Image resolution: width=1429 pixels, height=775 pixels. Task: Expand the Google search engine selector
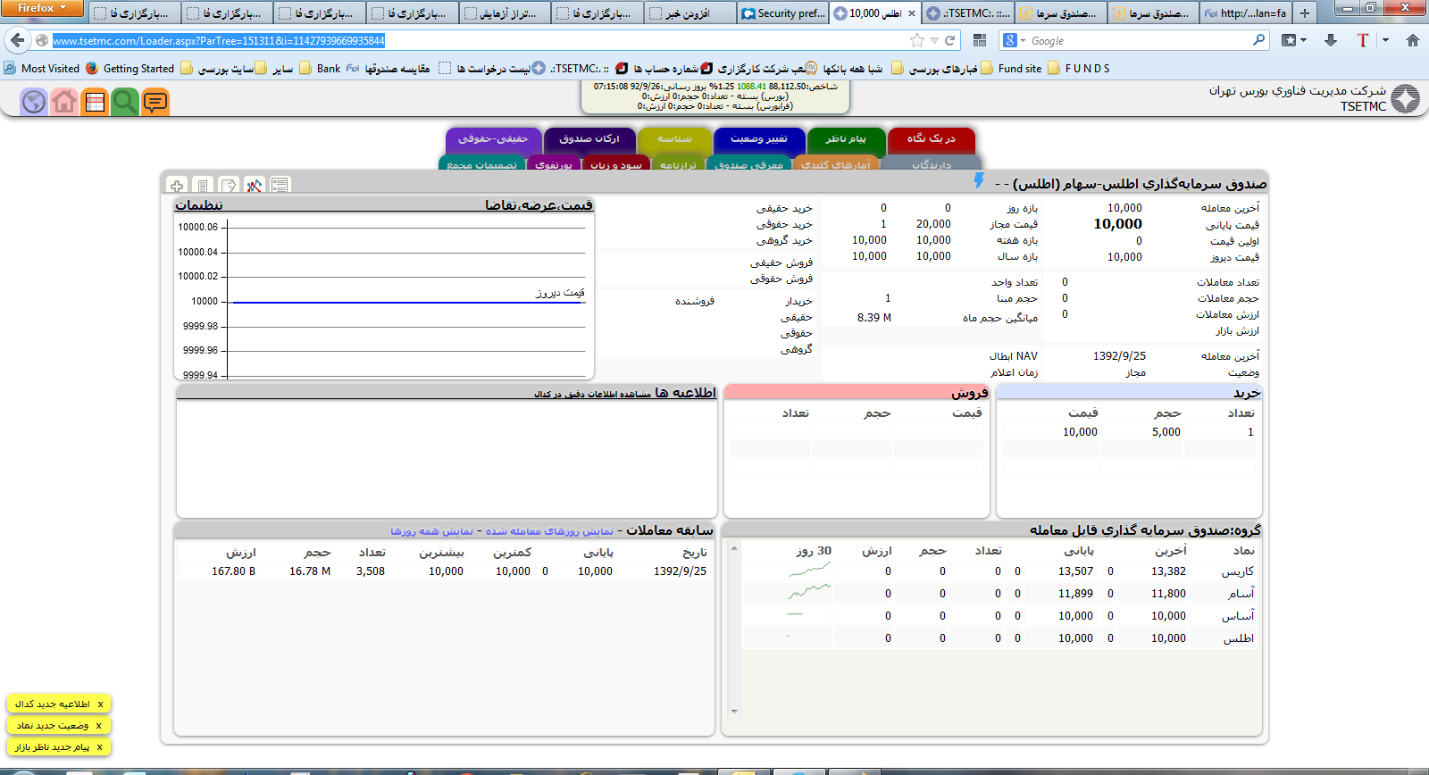(1013, 40)
